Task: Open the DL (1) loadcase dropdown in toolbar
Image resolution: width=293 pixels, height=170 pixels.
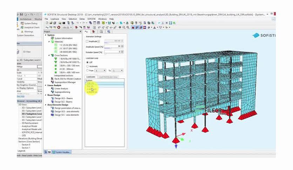Action: click(67, 27)
